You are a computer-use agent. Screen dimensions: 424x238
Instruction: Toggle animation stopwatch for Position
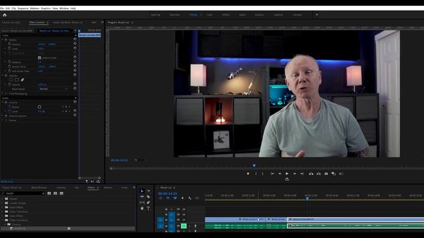9,44
